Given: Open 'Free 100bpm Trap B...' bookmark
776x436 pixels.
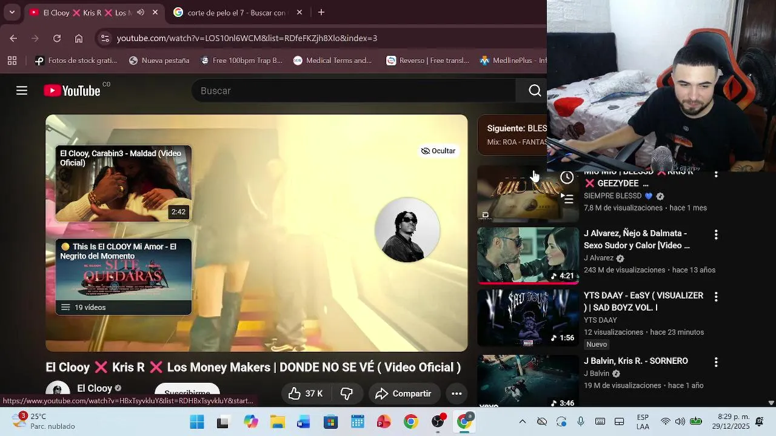Looking at the screenshot, I should click(x=241, y=61).
